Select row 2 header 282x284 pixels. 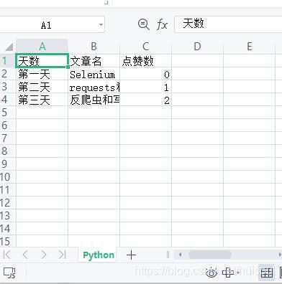coord(8,74)
